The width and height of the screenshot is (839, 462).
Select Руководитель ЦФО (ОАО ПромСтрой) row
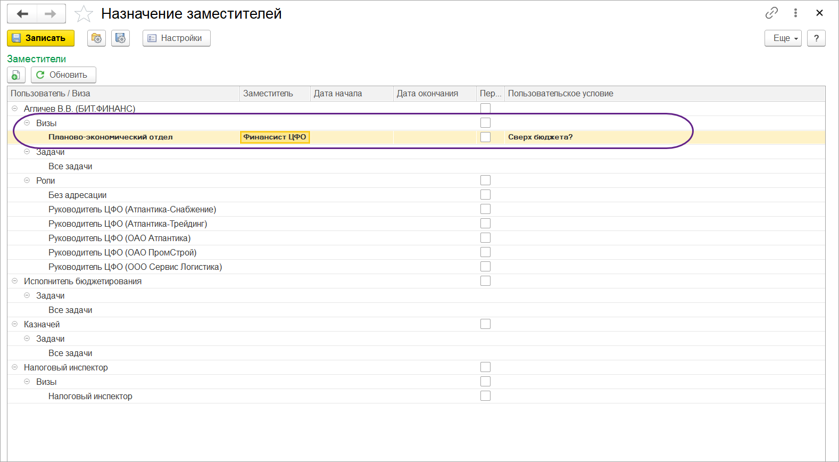[416, 252]
